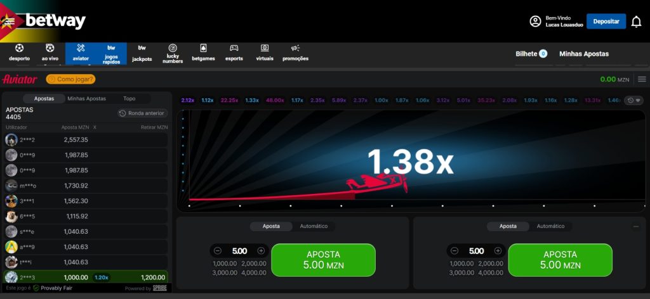650x299 pixels.
Task: Click the second panel bet amount field
Action: tap(476, 251)
